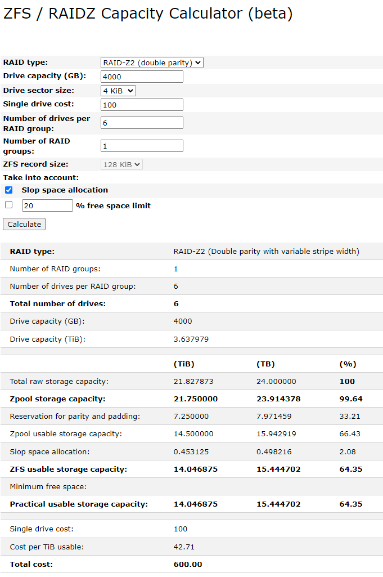Select the Zpool usable capacity value 14.500000

pos(193,434)
